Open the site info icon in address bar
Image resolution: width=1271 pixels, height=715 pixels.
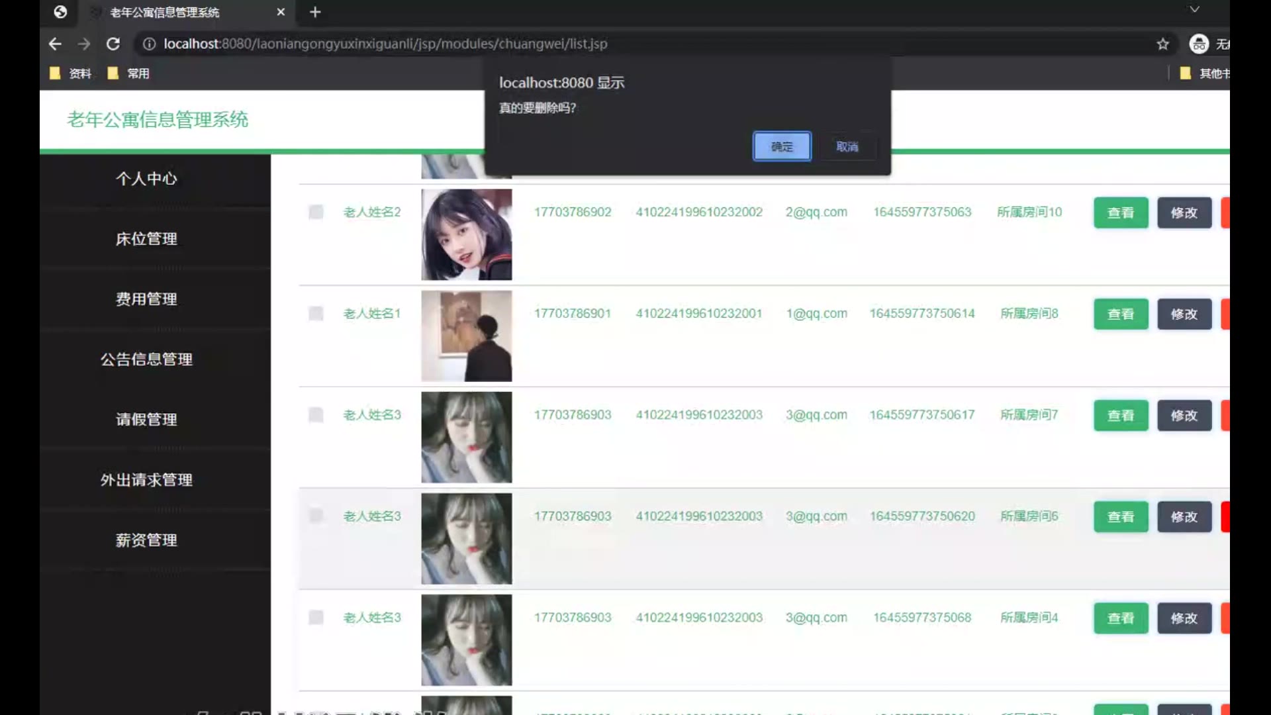point(150,44)
